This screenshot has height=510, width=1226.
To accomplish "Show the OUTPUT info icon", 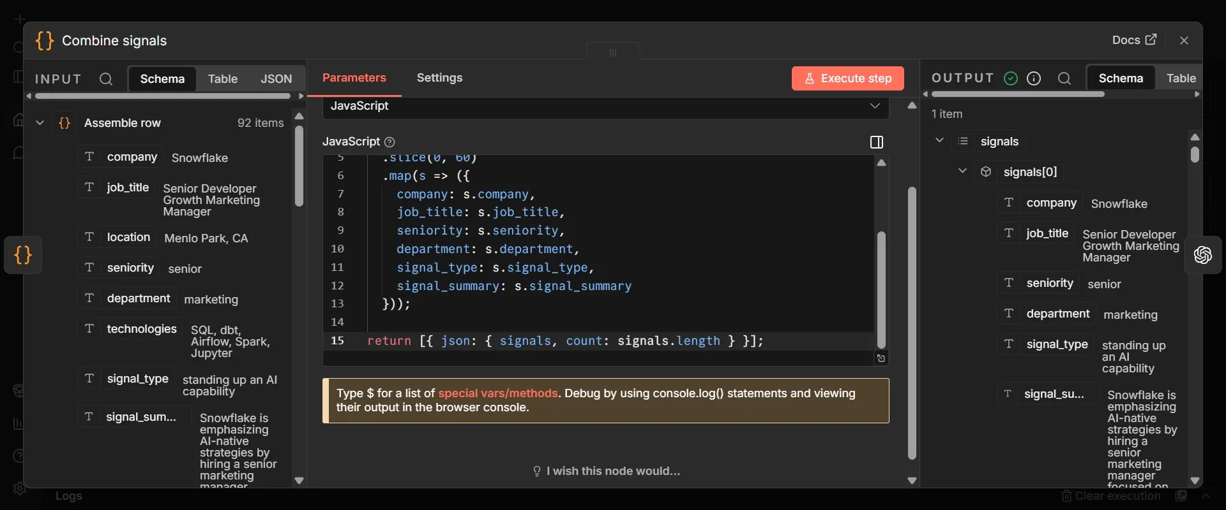I will [1034, 78].
